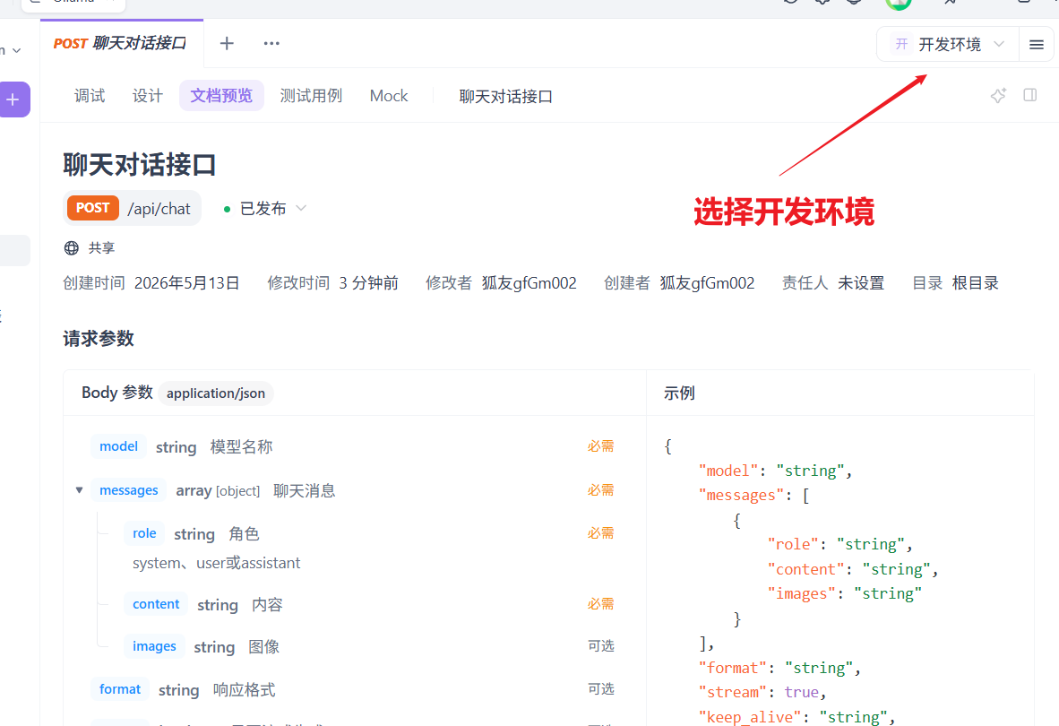Switch to the 设计 tab
Viewport: 1059px width, 726px height.
pyautogui.click(x=147, y=96)
